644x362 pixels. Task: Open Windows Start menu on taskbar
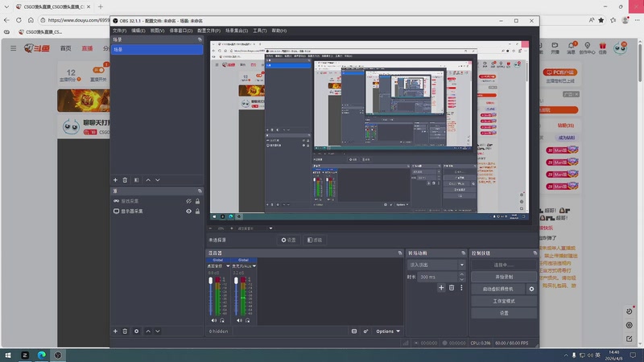click(8, 355)
